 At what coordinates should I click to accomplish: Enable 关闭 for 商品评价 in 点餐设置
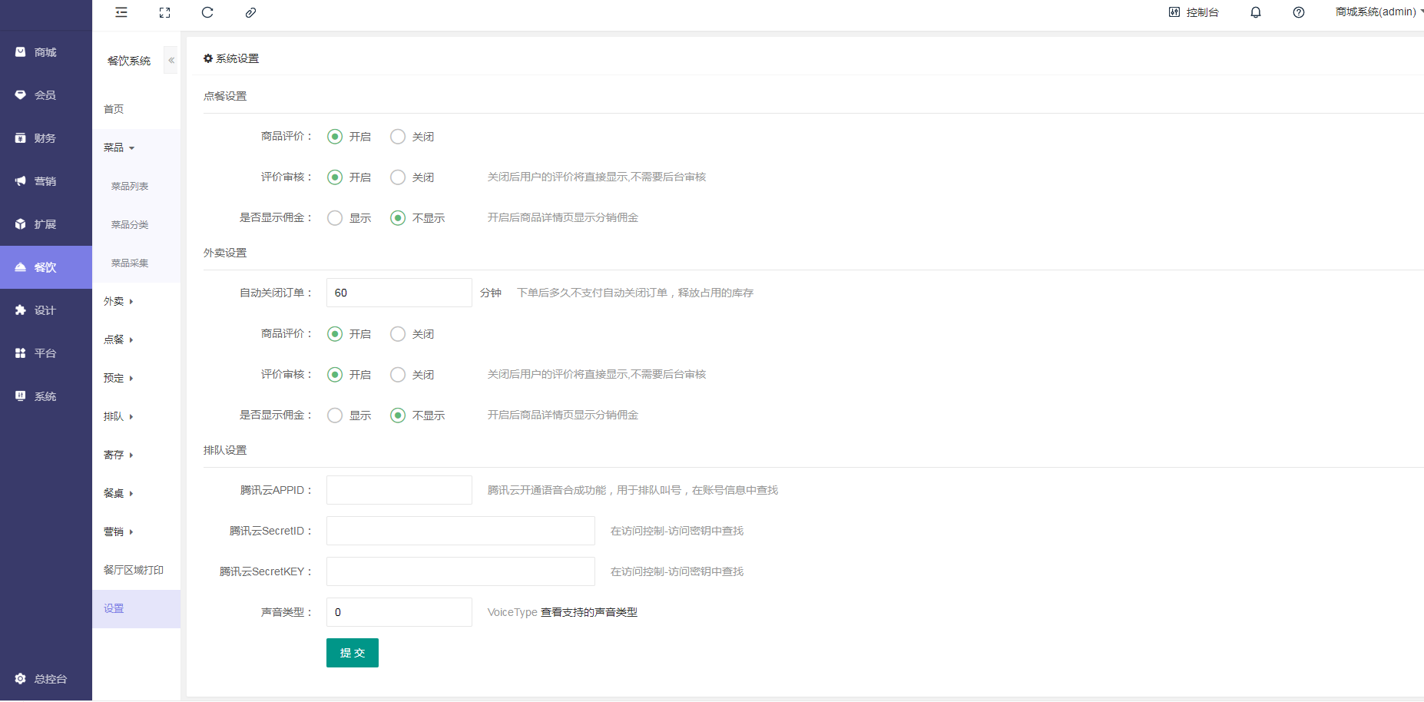tap(397, 136)
